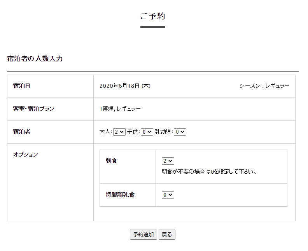Click the オプション row label
Viewport: 308px width, 251px height.
[26, 155]
